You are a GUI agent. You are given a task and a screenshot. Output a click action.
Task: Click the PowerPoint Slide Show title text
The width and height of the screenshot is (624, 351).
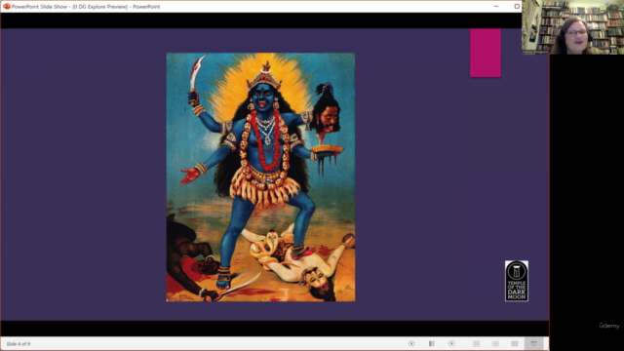coord(86,7)
